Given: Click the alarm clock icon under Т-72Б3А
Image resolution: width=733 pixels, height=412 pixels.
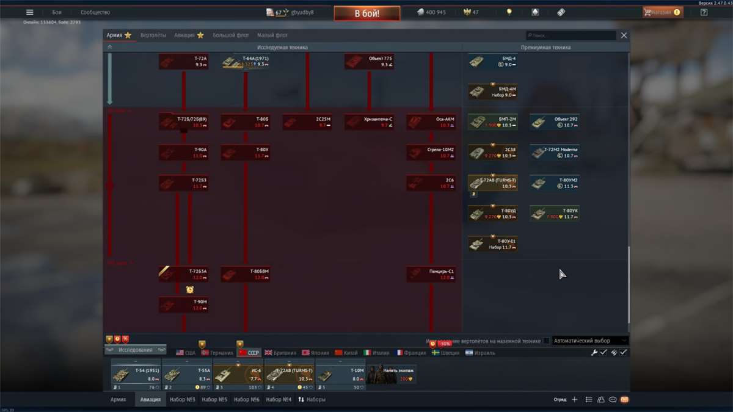Looking at the screenshot, I should coord(190,290).
